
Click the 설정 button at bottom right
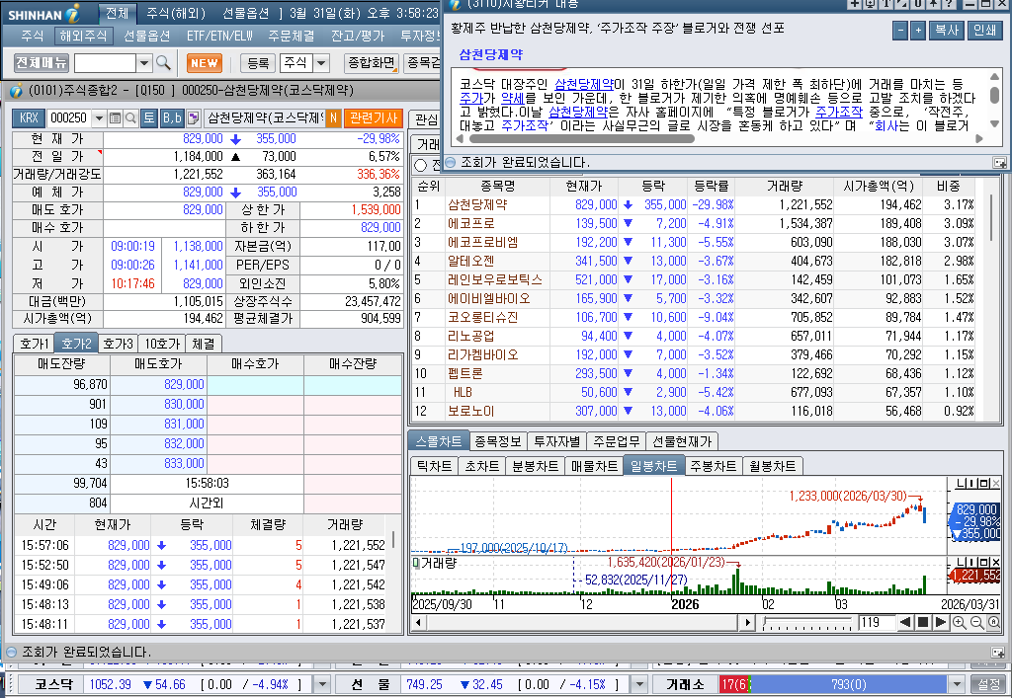(988, 684)
